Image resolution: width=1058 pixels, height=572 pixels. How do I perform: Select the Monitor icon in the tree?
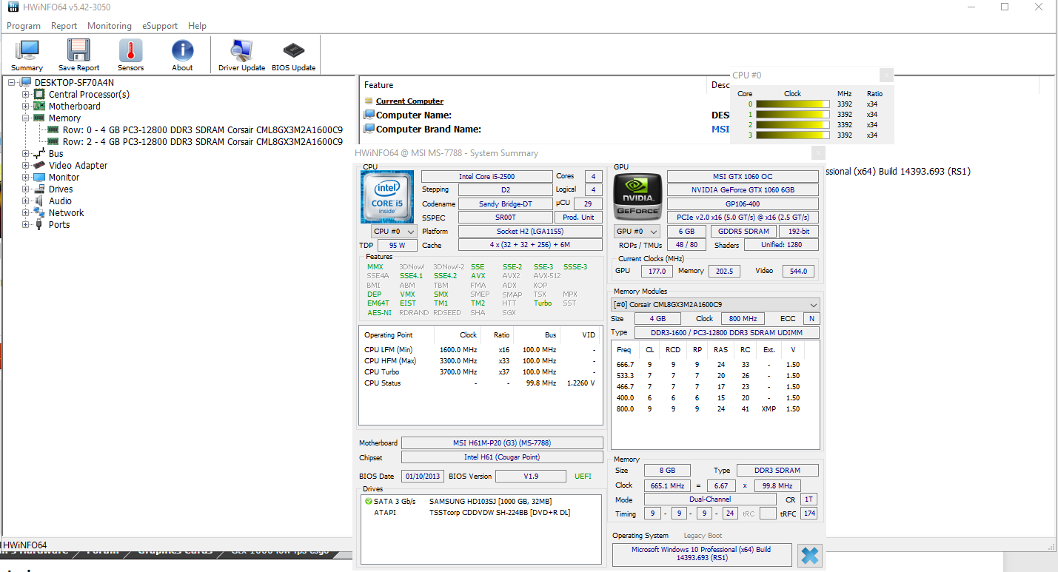[39, 177]
